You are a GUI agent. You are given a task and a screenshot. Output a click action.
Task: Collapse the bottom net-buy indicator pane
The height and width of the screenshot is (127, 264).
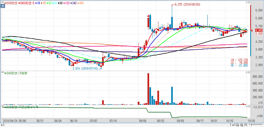tap(247, 107)
